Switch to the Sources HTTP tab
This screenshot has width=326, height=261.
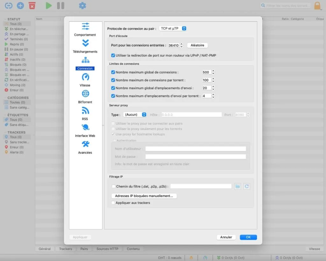[107, 249]
